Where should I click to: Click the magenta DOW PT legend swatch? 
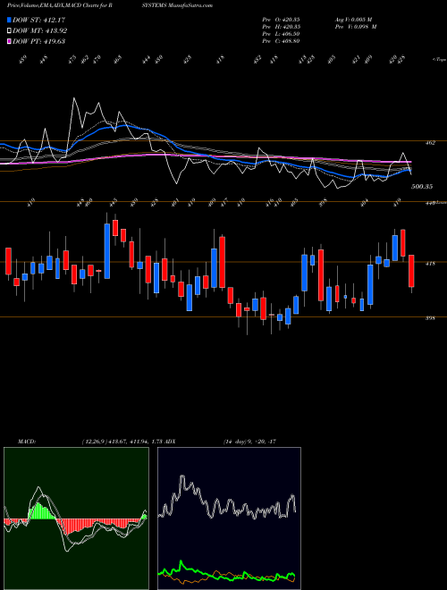[x=10, y=41]
